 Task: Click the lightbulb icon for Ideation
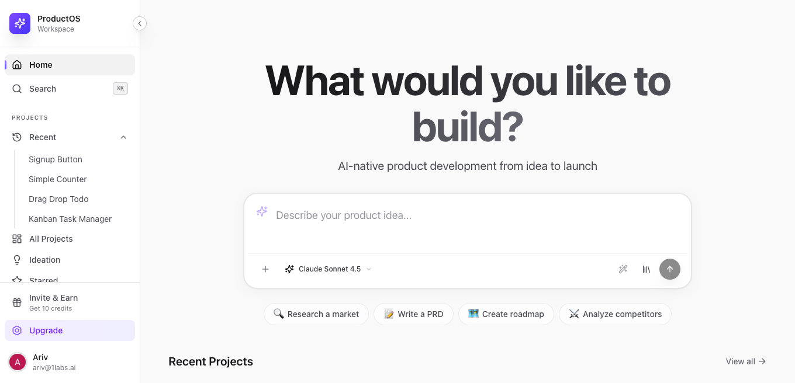[x=16, y=260]
